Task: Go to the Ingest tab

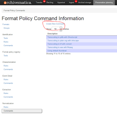Action: [71, 2]
